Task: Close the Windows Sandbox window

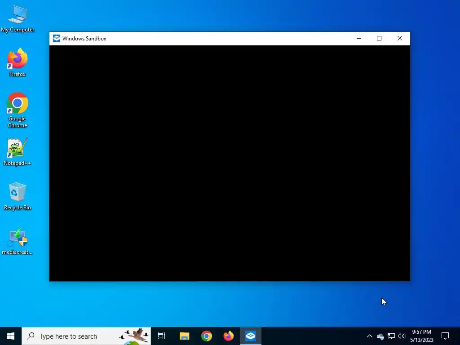Action: (399, 39)
